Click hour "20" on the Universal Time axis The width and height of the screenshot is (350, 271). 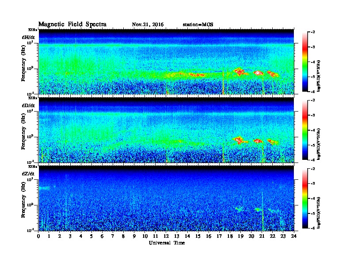coord(251,236)
